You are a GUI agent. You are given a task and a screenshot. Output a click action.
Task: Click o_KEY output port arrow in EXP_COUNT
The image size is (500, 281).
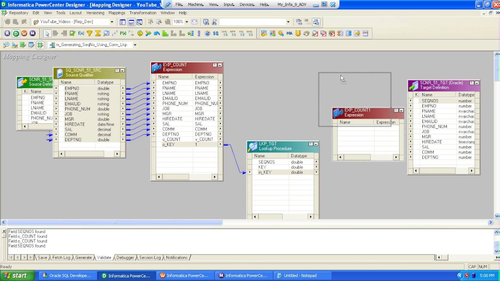[220, 144]
